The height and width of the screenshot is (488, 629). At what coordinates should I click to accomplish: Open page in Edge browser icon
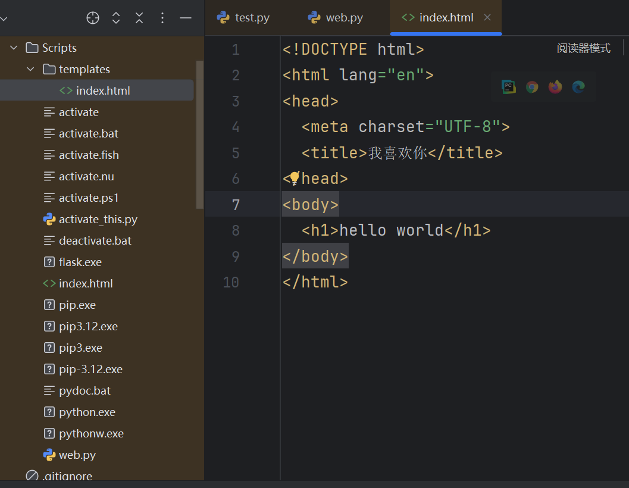coord(578,87)
